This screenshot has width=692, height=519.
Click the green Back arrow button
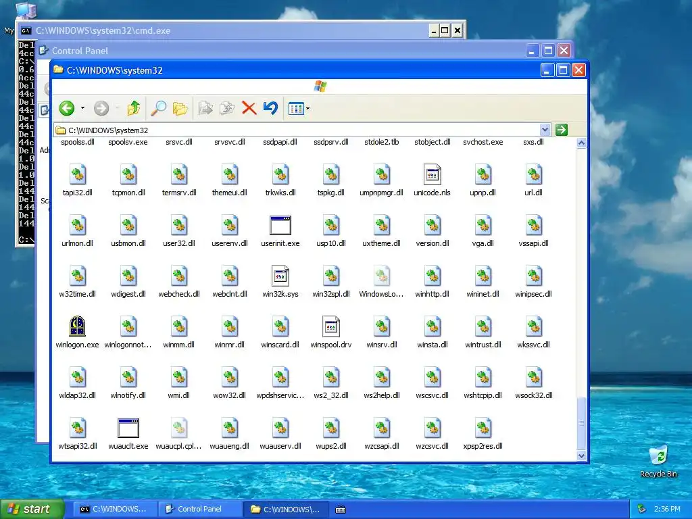tap(67, 108)
